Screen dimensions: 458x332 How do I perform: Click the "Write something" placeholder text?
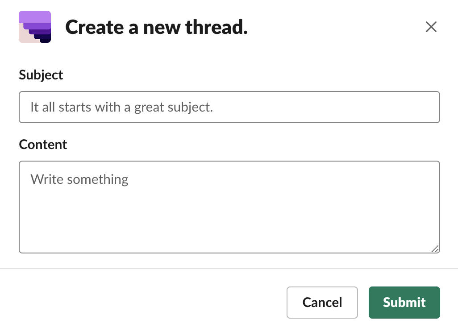[79, 179]
